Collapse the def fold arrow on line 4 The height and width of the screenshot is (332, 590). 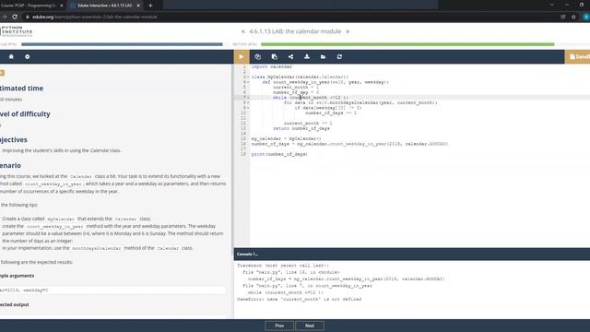(248, 82)
